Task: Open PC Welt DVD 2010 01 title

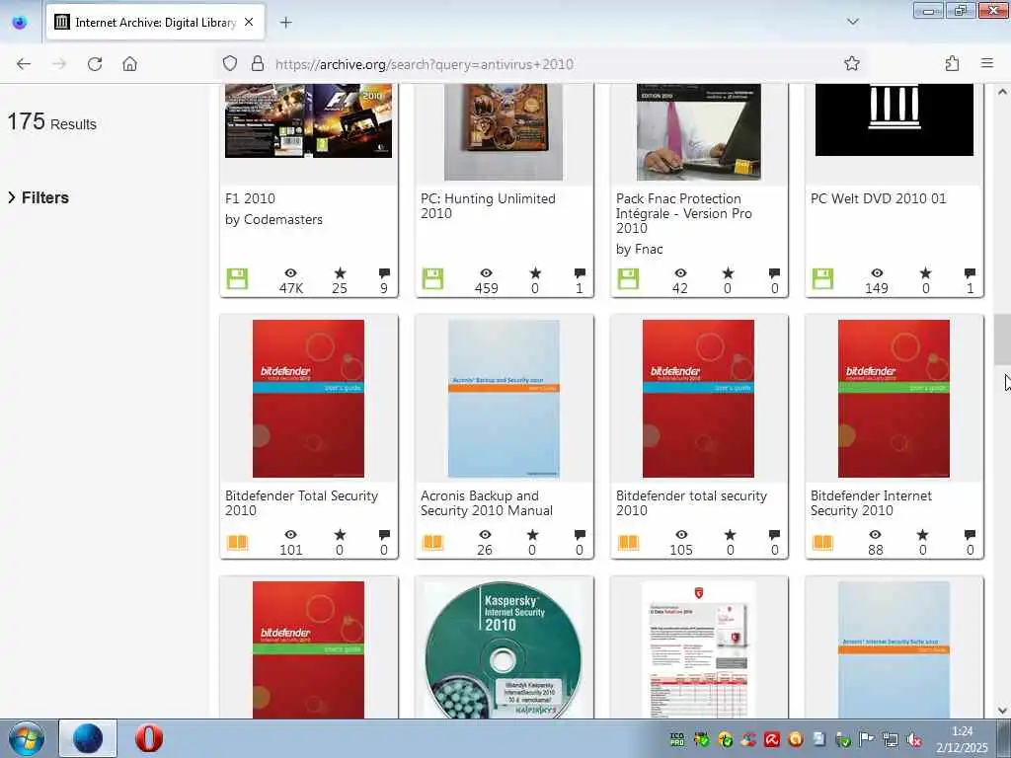Action: 878,198
